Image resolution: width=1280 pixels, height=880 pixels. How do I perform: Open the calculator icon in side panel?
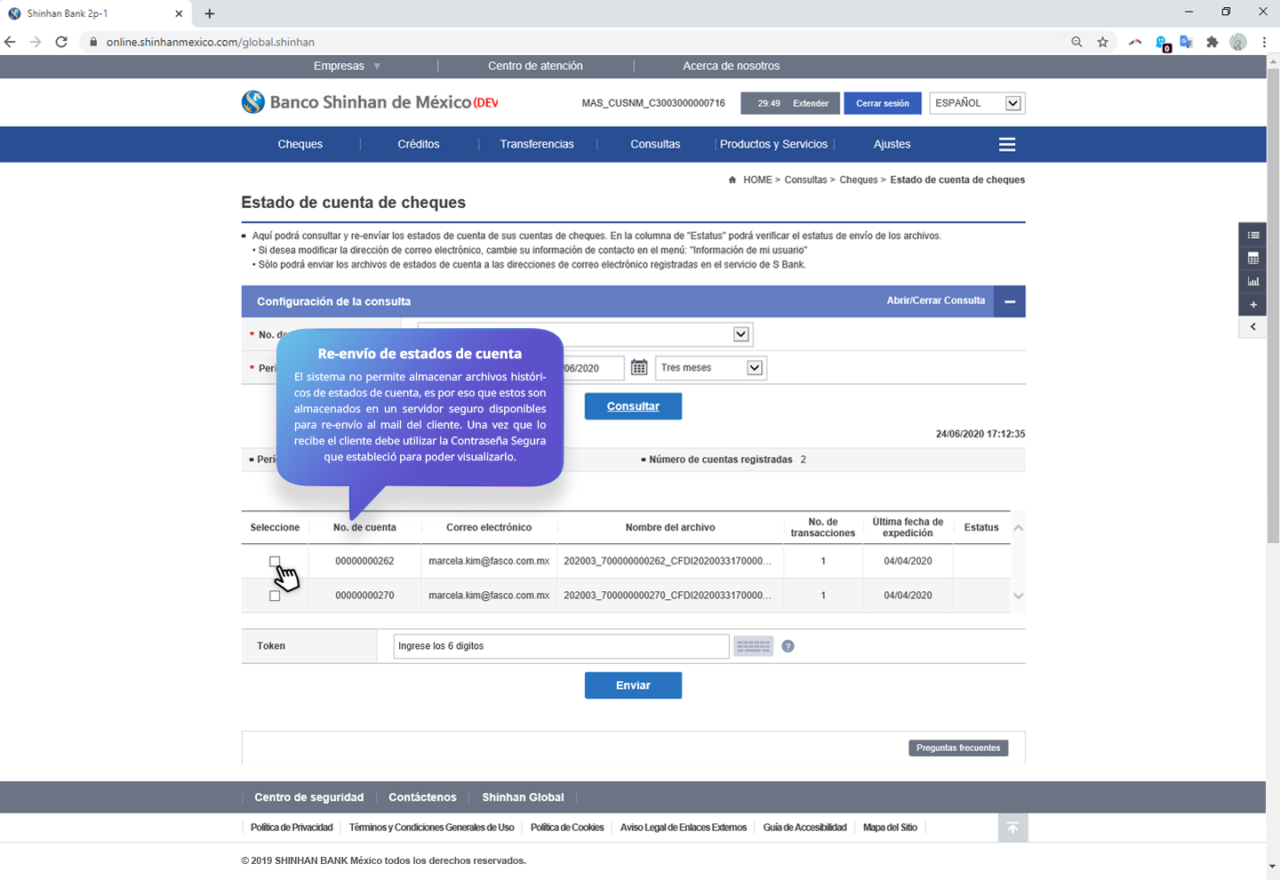(1252, 258)
